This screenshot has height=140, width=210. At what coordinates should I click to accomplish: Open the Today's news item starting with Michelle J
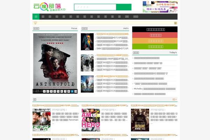coord(155,89)
